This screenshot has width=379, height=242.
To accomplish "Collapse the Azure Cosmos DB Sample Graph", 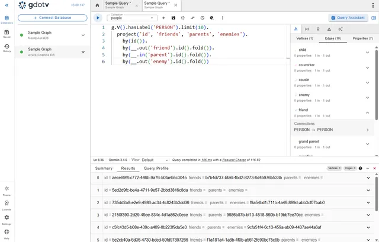I will pyautogui.click(x=83, y=52).
